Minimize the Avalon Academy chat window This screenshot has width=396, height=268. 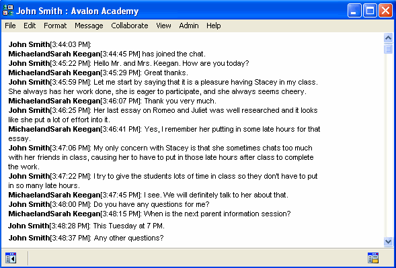pos(354,11)
